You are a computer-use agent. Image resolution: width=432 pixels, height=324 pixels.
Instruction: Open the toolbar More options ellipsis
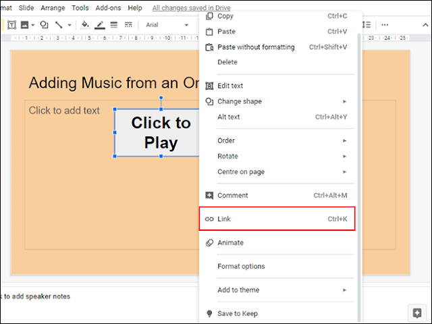tap(385, 25)
